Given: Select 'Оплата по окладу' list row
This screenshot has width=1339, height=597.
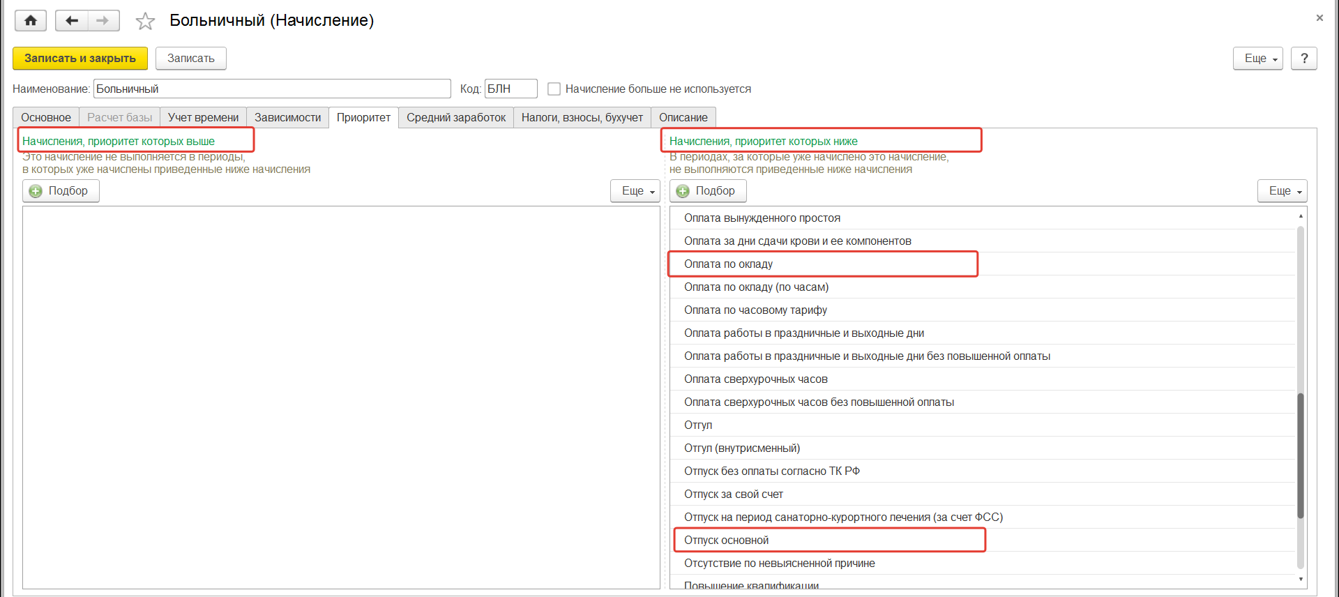Looking at the screenshot, I should tap(728, 264).
